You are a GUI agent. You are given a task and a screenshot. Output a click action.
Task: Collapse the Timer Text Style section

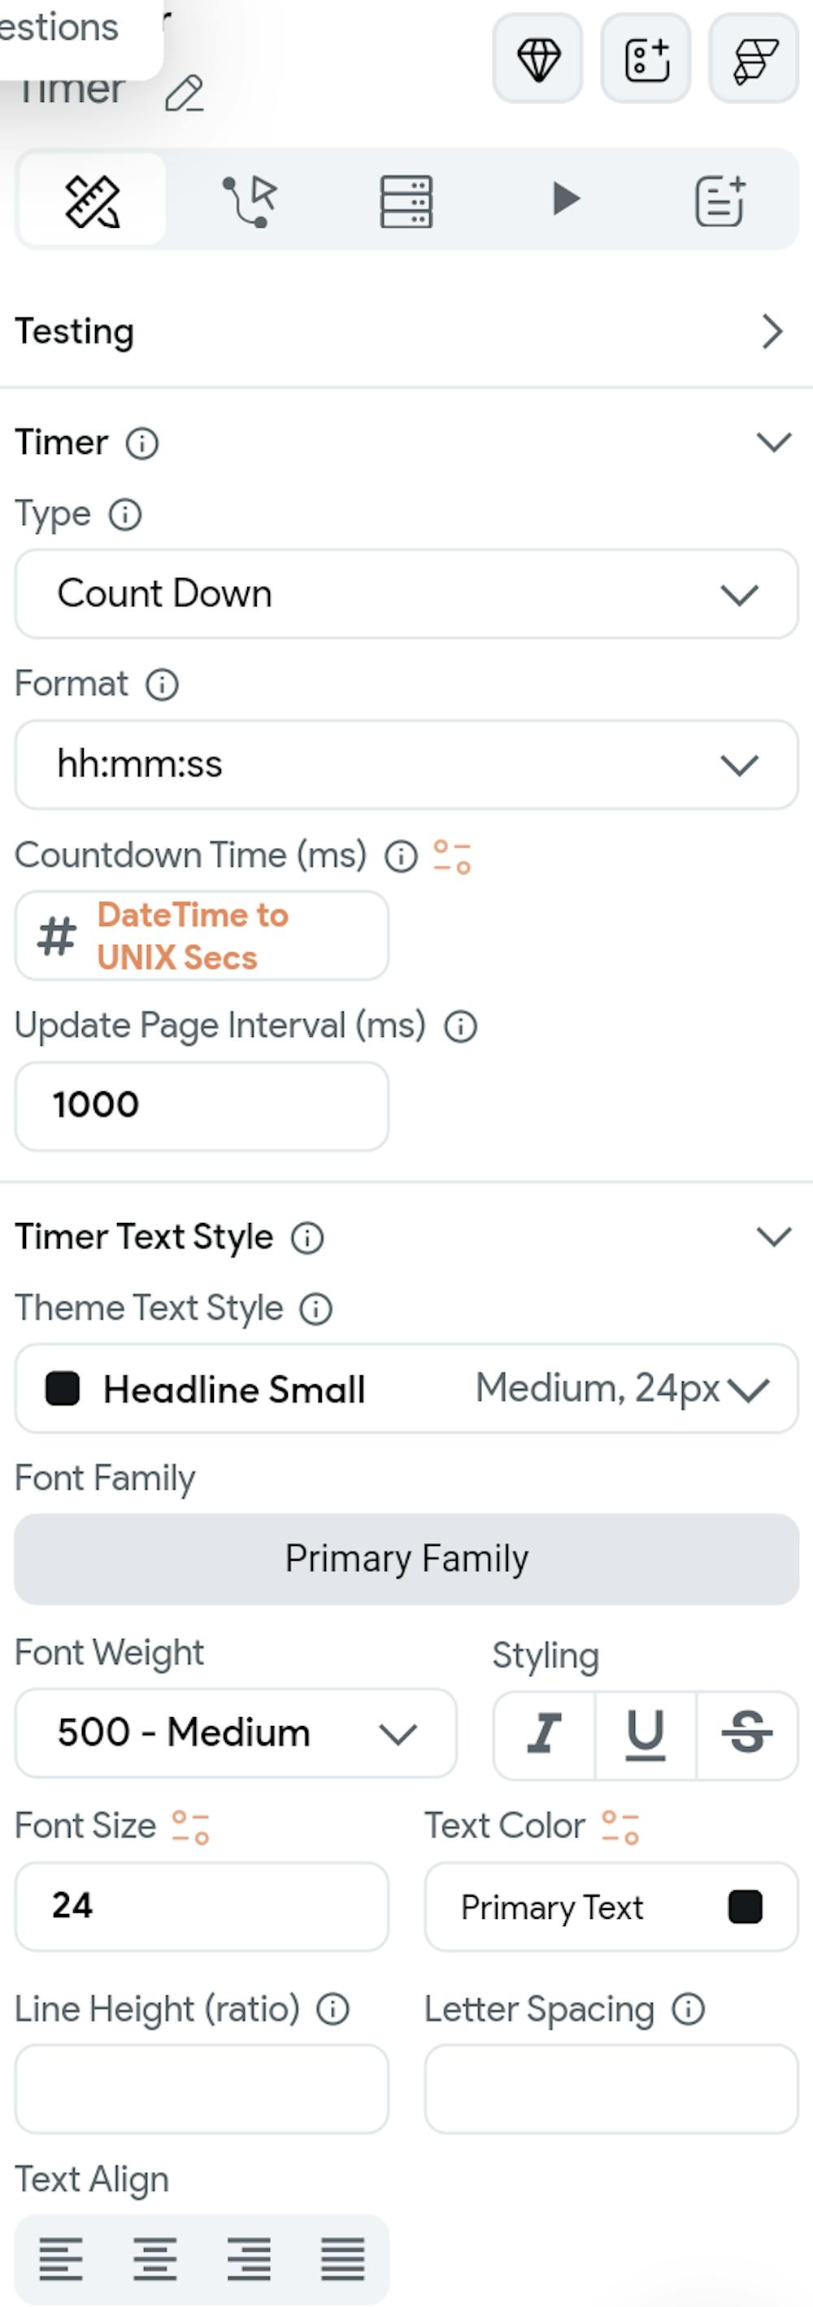point(774,1237)
